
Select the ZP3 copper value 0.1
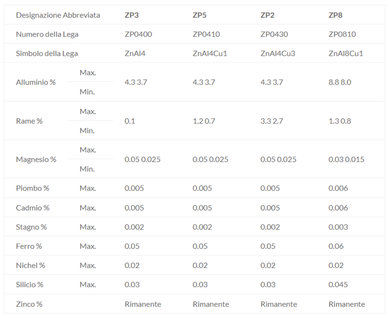[130, 121]
